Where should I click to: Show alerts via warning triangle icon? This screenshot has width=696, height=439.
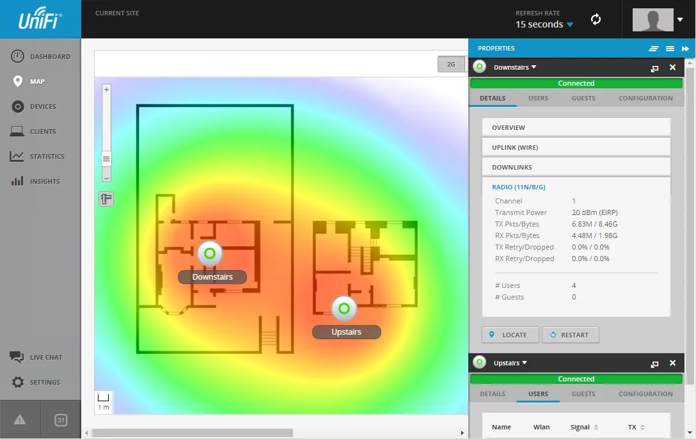pyautogui.click(x=20, y=420)
